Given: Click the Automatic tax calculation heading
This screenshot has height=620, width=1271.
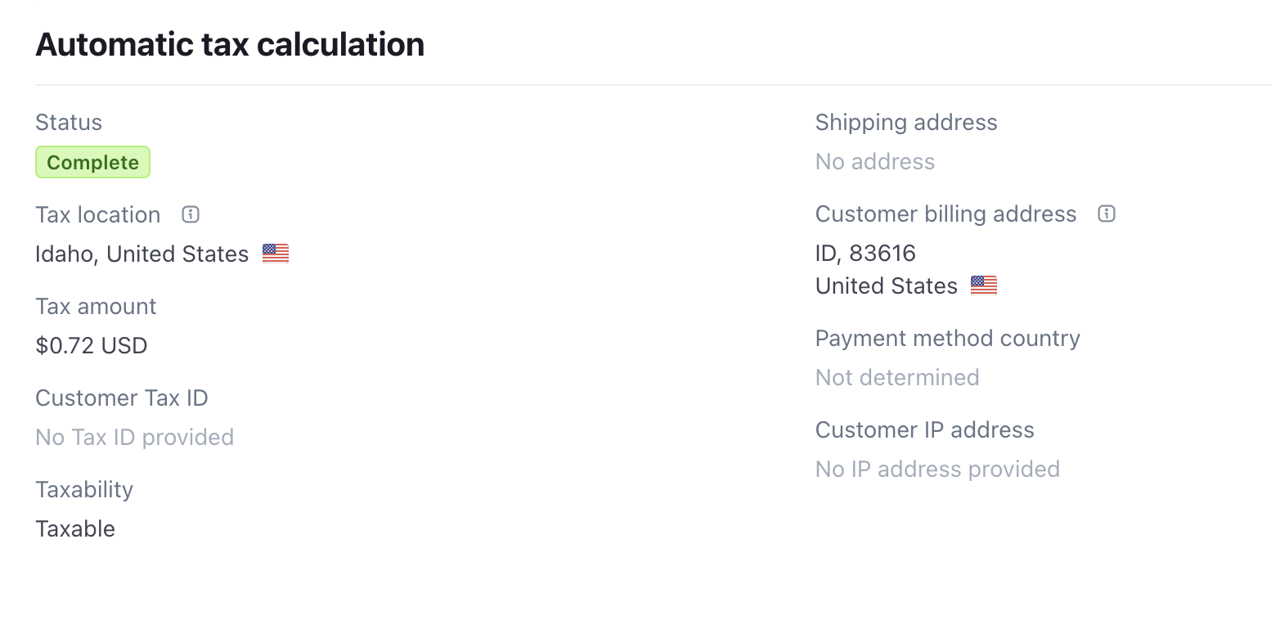Looking at the screenshot, I should [x=230, y=44].
